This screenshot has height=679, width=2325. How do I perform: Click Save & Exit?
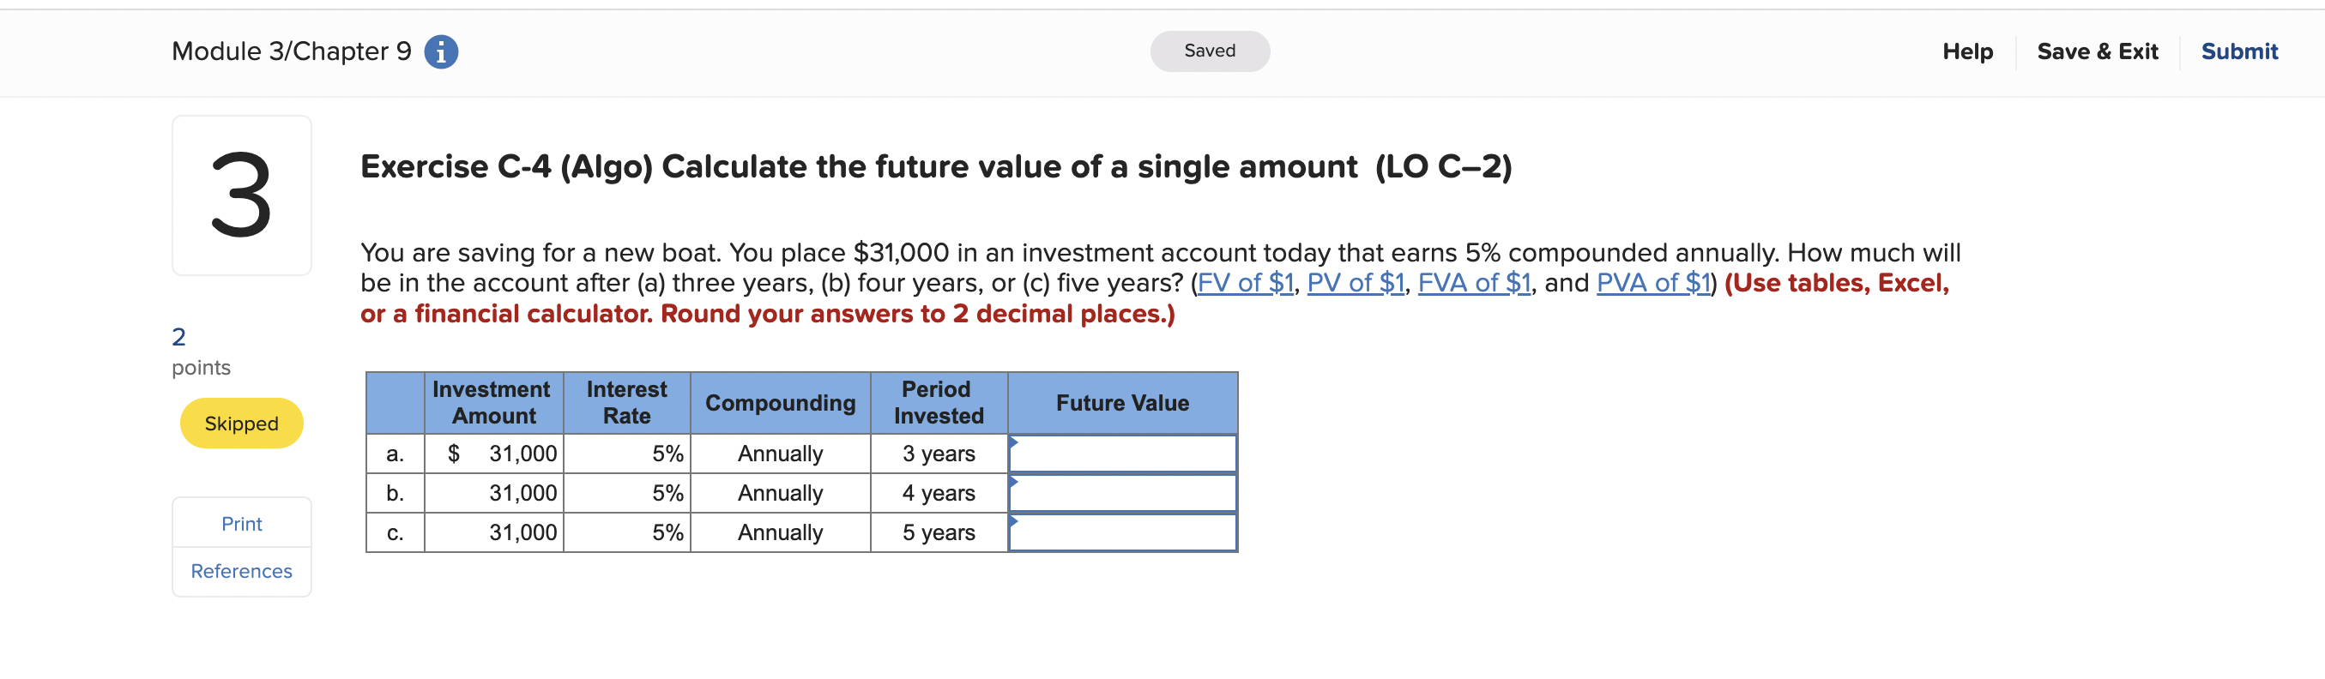(x=2099, y=51)
